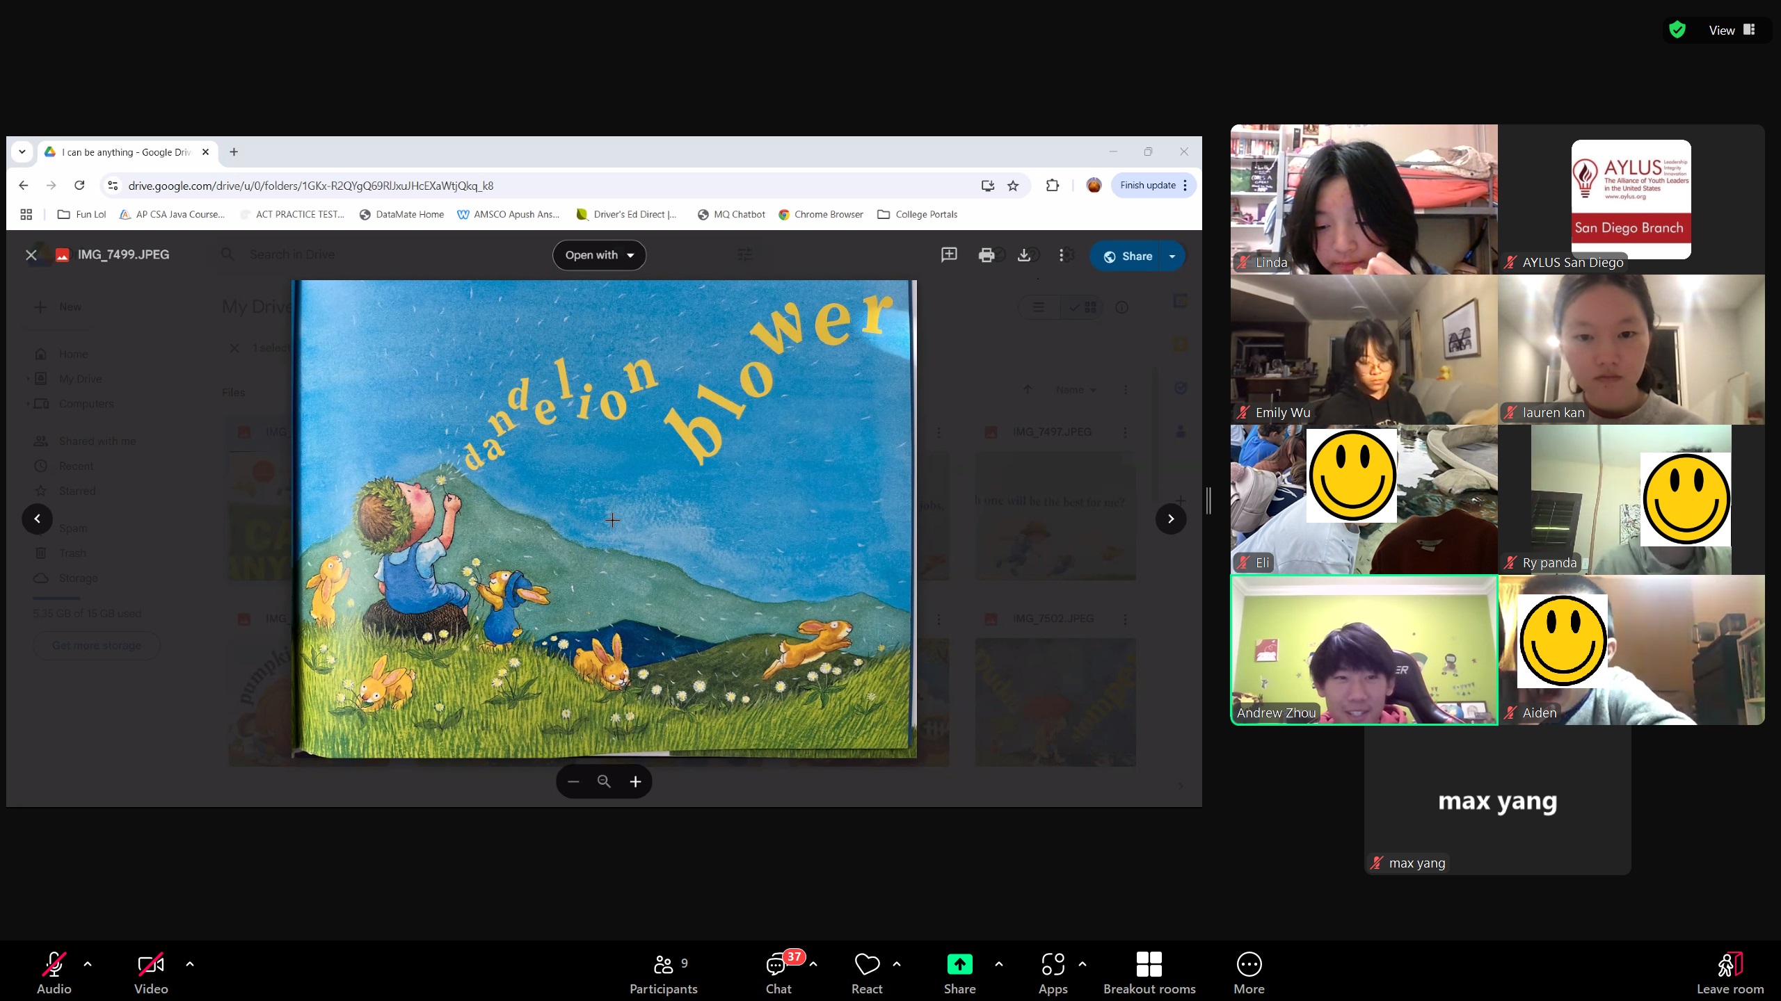The width and height of the screenshot is (1781, 1001).
Task: Expand reactions arrow beside React
Action: (x=897, y=964)
